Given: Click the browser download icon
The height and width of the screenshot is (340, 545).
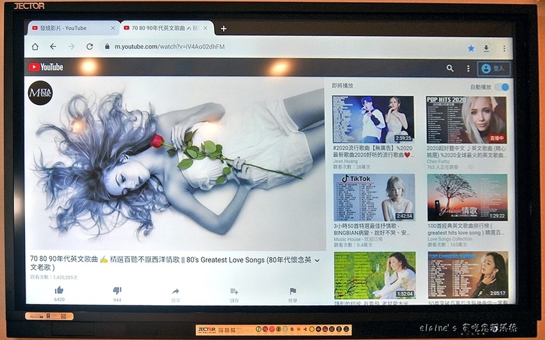Looking at the screenshot, I should 487,47.
